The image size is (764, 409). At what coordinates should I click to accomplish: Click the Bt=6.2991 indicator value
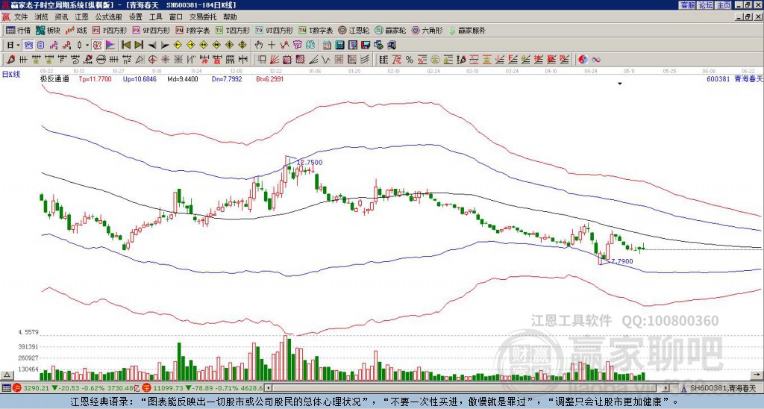pyautogui.click(x=269, y=79)
